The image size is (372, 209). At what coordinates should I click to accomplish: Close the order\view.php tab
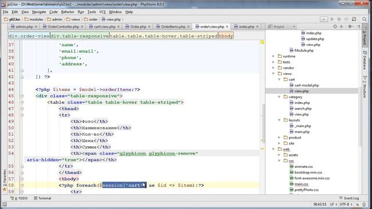pyautogui.click(x=227, y=27)
